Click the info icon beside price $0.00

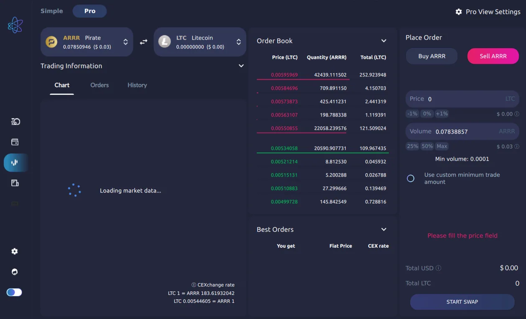517,114
